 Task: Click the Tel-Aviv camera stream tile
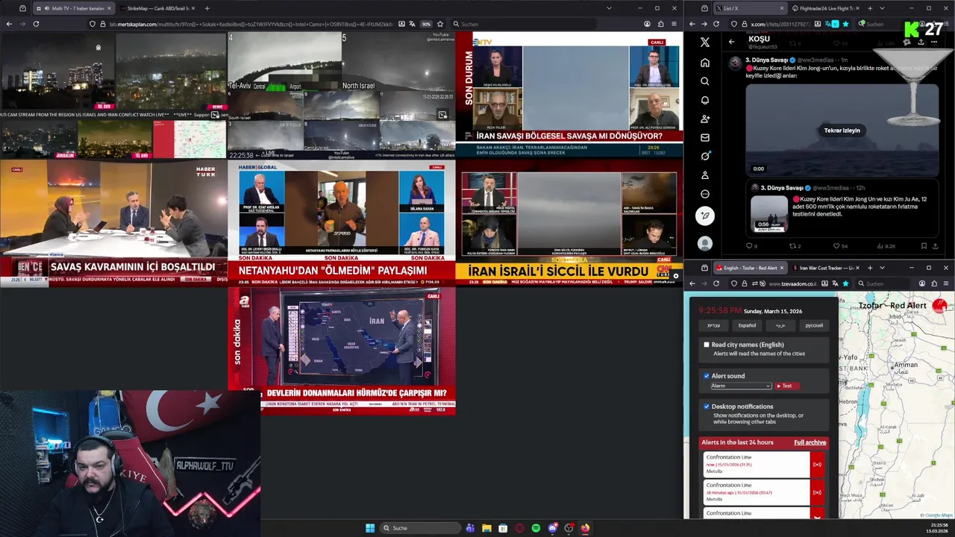pyautogui.click(x=284, y=62)
